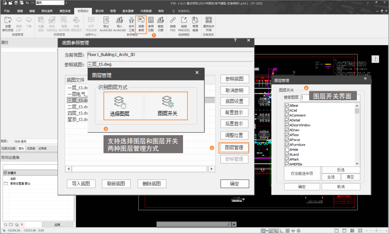Enable the AHide layer checkbox
Screen dimensions: 389x234
click(287, 150)
